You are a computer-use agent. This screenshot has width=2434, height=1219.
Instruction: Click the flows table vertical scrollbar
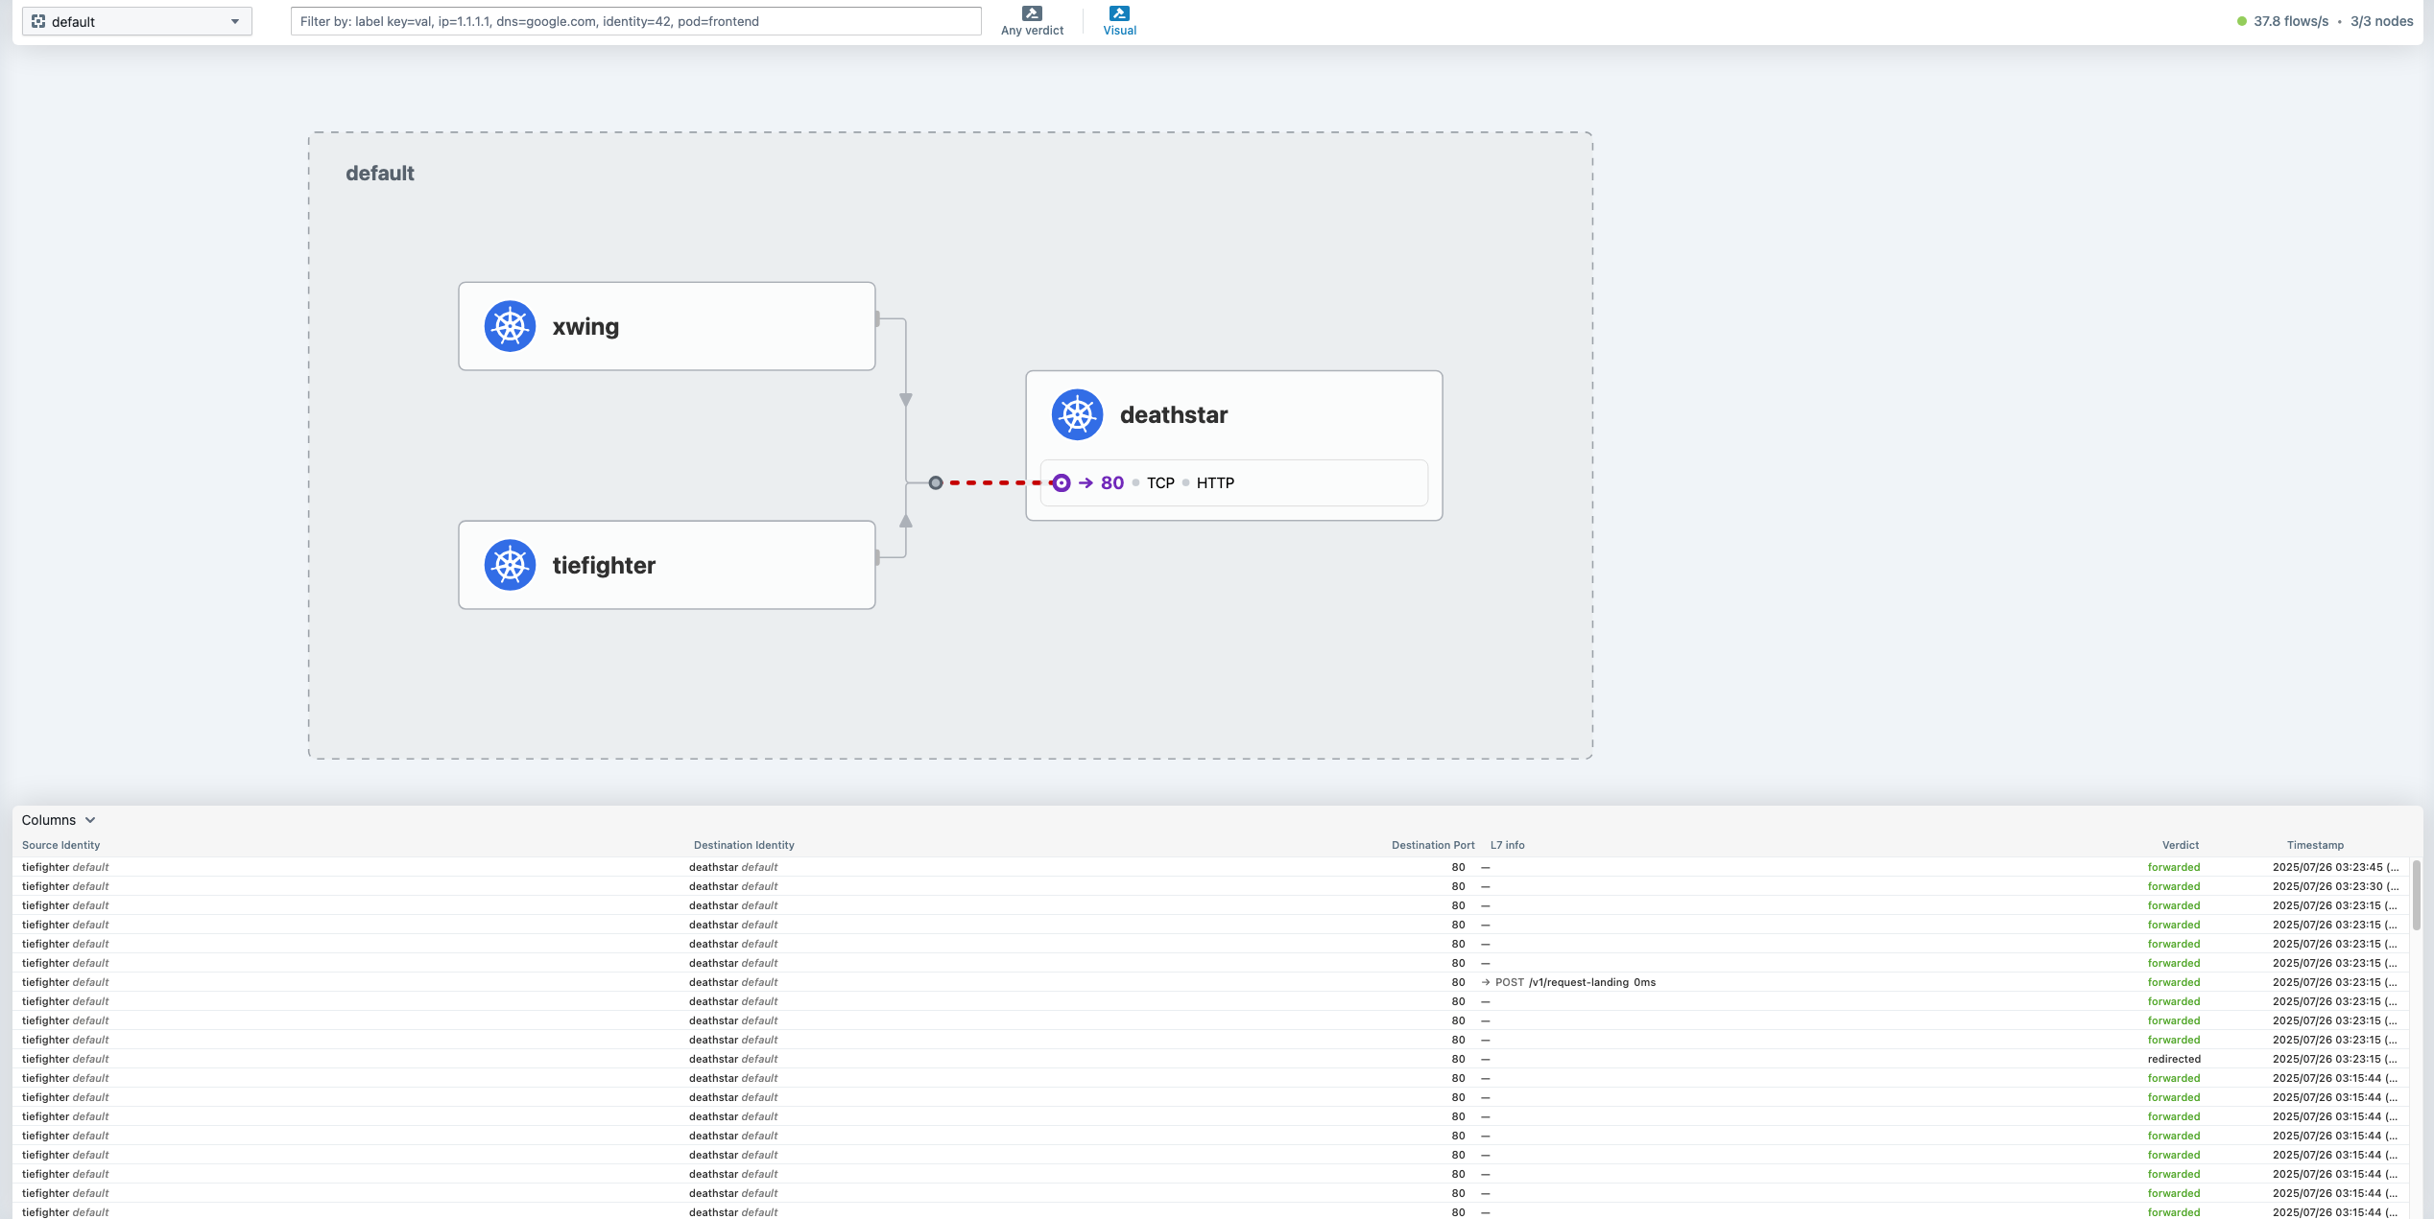(2416, 895)
